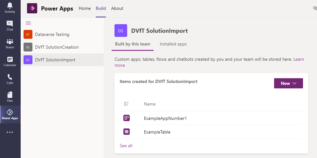Click the Power Apps logo icon

click(x=32, y=8)
